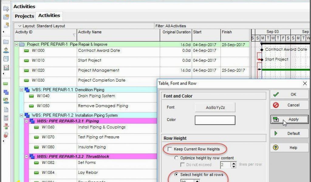Open the Layout: Standard Layout dropdown
Screen dimensions: 311x182
(x=20, y=26)
